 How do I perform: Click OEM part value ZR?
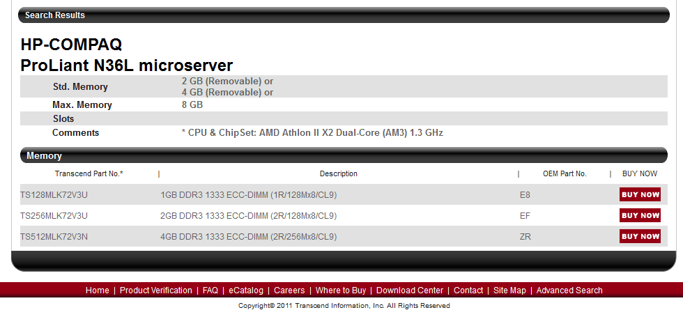[525, 237]
